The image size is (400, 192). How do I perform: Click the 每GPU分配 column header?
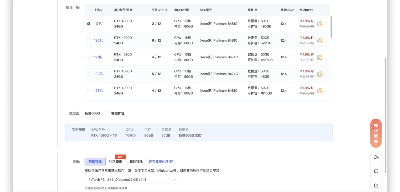coord(181,10)
